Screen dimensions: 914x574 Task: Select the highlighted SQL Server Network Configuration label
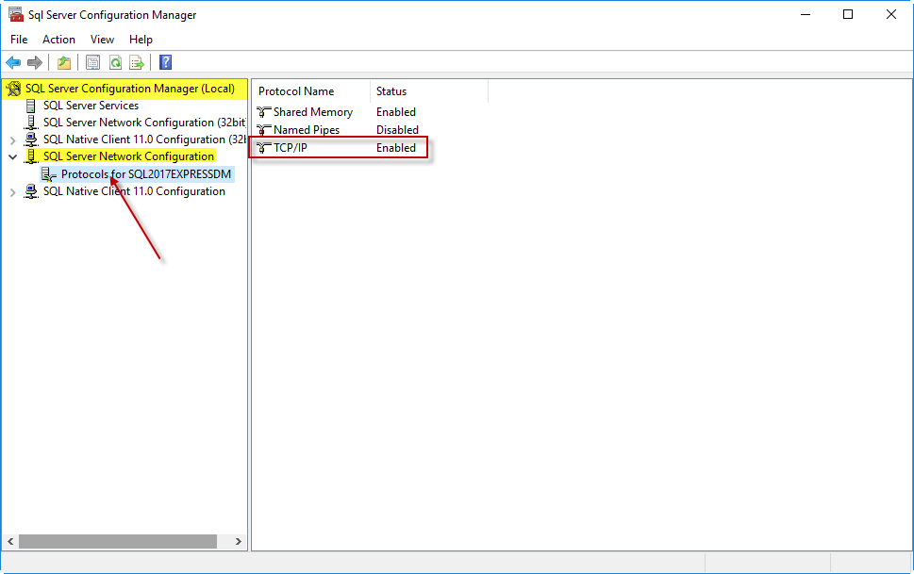pyautogui.click(x=129, y=156)
